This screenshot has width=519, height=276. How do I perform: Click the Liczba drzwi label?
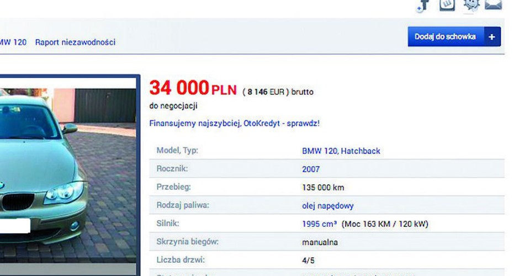click(181, 260)
